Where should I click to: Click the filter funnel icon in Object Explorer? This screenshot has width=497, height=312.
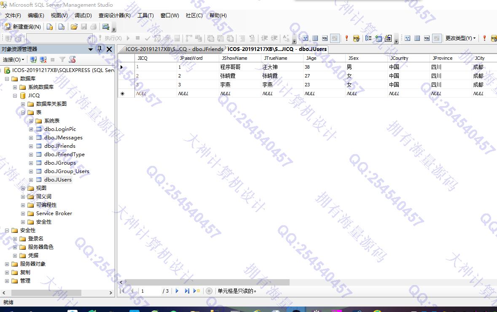pos(62,59)
